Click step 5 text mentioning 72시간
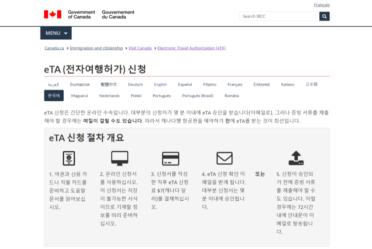This screenshot has height=249, width=372. click(296, 203)
